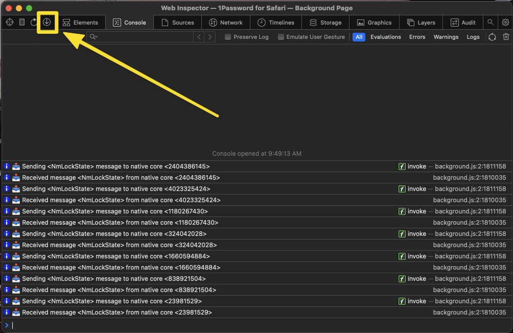Enable the Preserve Log checkbox

(228, 37)
